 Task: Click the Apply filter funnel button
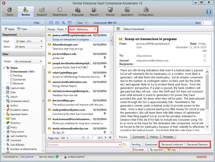pos(9,29)
